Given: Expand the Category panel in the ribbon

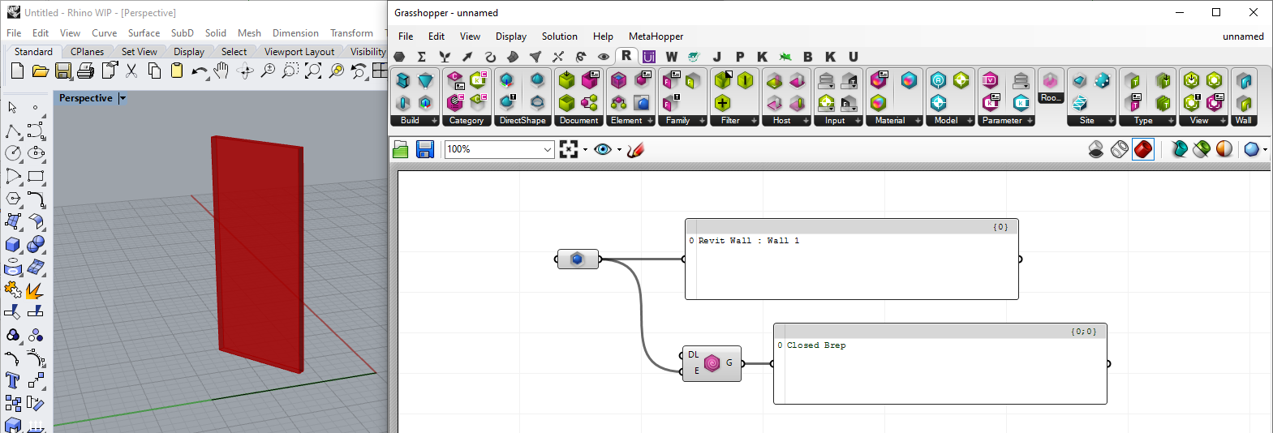Looking at the screenshot, I should 467,121.
